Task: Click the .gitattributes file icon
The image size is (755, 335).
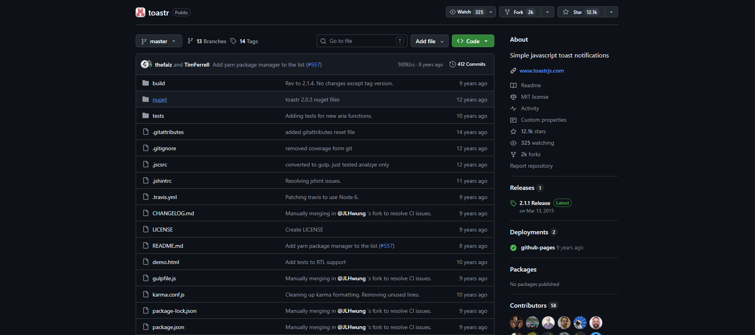Action: coord(146,132)
